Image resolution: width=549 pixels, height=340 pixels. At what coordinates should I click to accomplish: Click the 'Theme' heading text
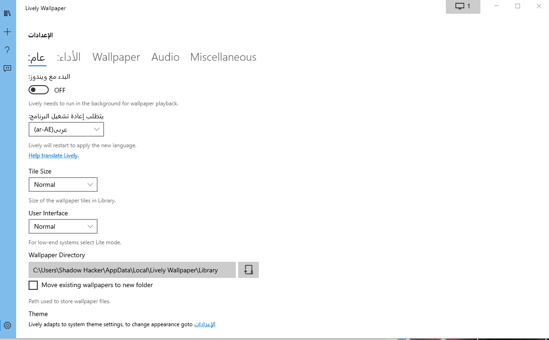coord(38,314)
